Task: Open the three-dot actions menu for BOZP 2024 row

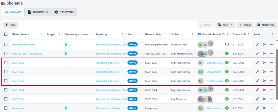Action: pyautogui.click(x=271, y=90)
